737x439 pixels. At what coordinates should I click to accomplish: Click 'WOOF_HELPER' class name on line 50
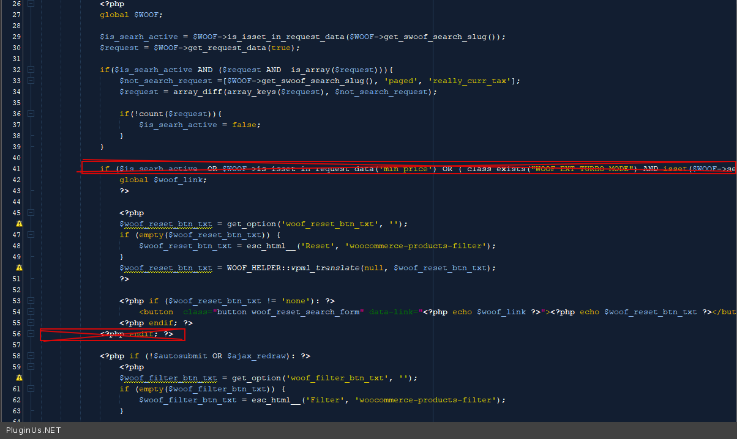click(254, 268)
